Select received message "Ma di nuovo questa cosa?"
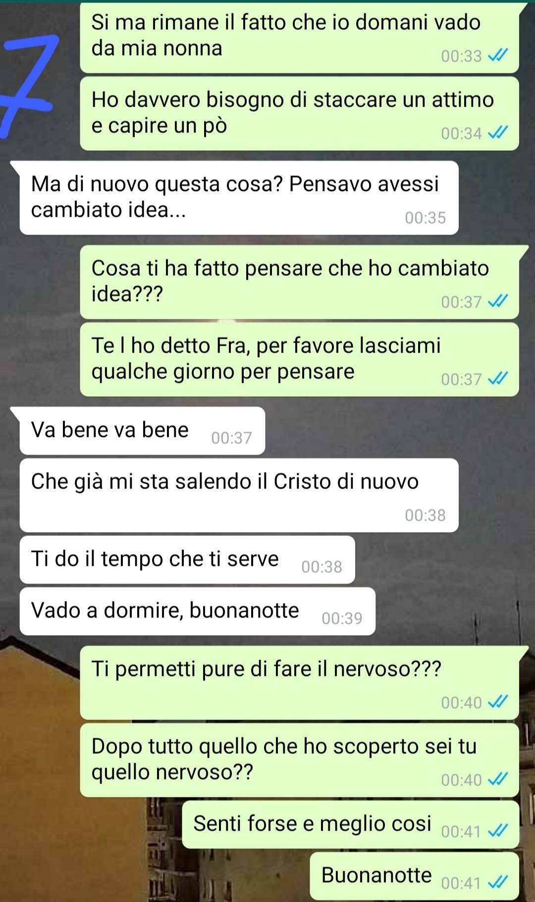This screenshot has height=902, width=535. click(239, 198)
